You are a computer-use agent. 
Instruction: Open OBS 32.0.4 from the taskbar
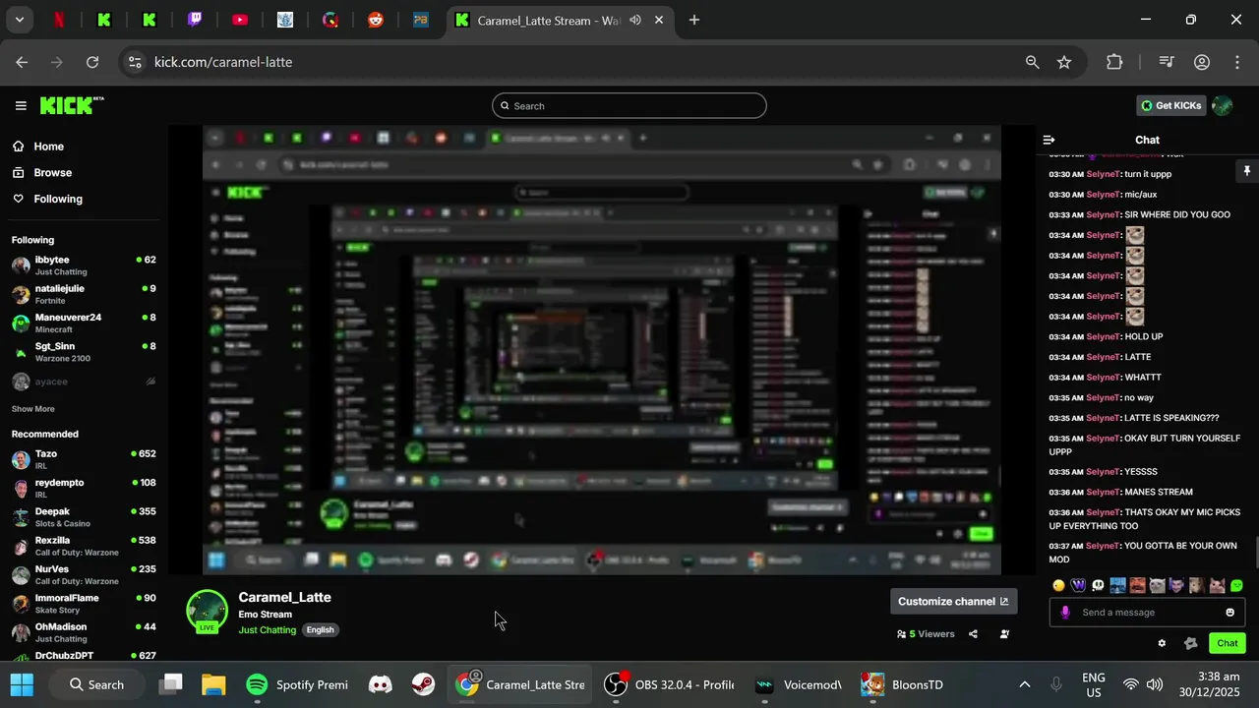[669, 684]
